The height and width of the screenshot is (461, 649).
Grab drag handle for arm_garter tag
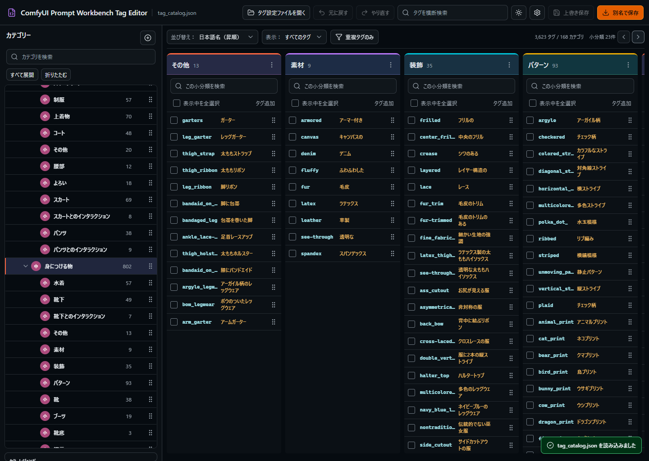pos(274,322)
